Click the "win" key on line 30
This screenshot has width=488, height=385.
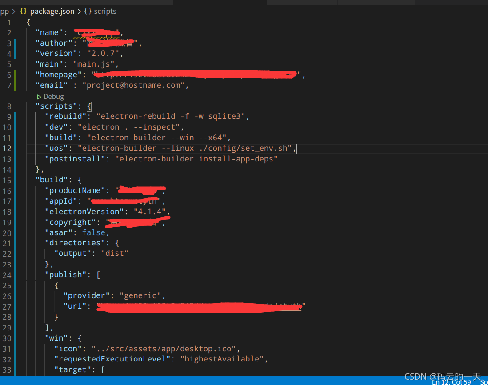point(56,338)
